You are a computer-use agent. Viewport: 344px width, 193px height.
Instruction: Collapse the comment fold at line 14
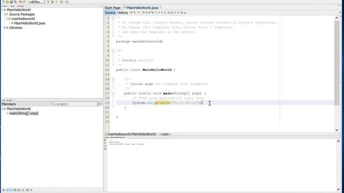[x=113, y=79]
